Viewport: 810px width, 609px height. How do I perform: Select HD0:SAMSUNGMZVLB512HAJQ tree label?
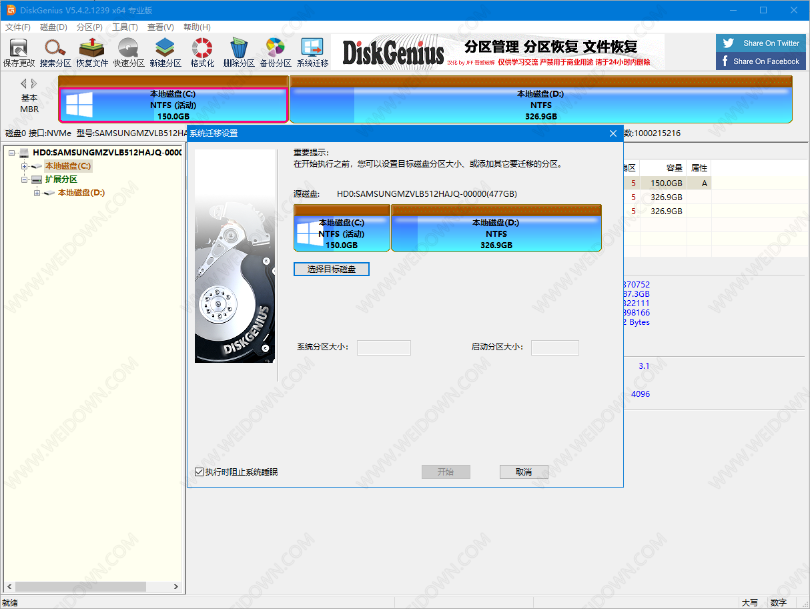click(107, 153)
